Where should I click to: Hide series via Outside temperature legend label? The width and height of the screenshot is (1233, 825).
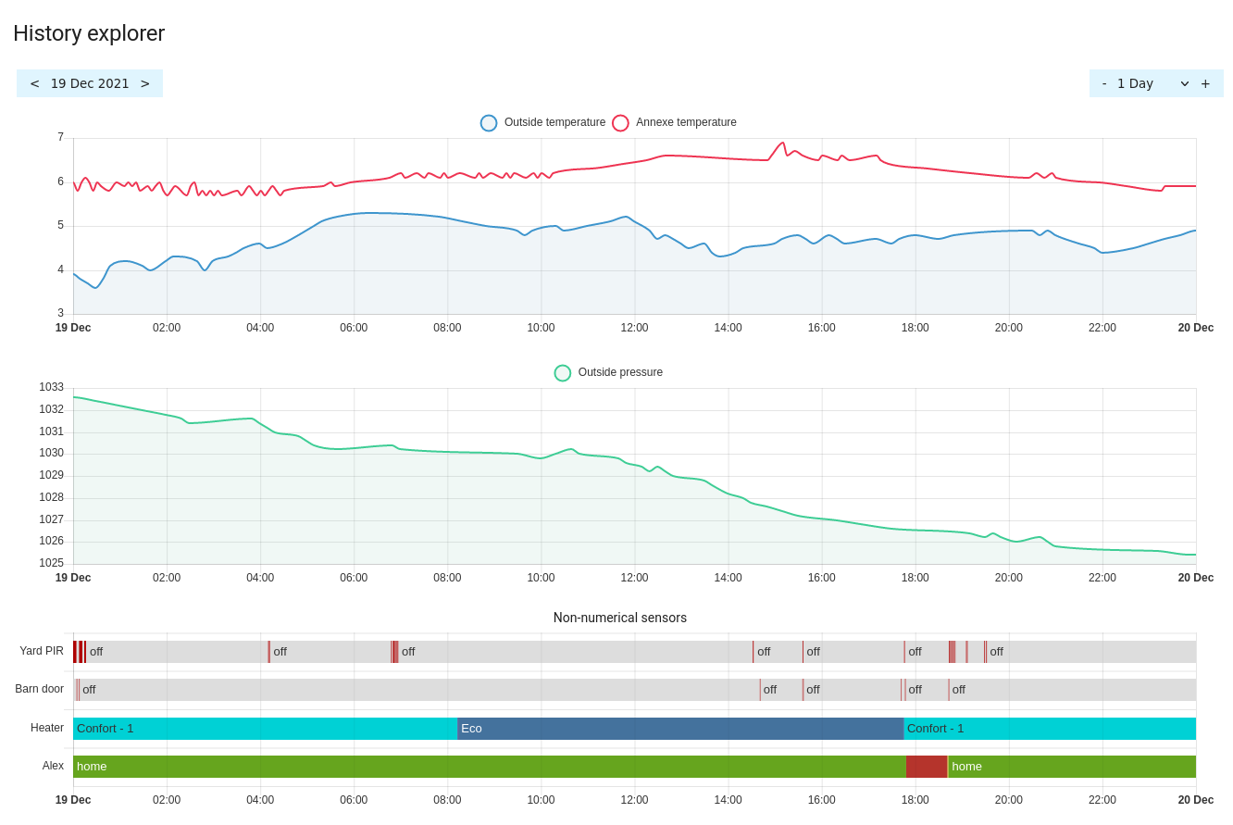pyautogui.click(x=554, y=122)
